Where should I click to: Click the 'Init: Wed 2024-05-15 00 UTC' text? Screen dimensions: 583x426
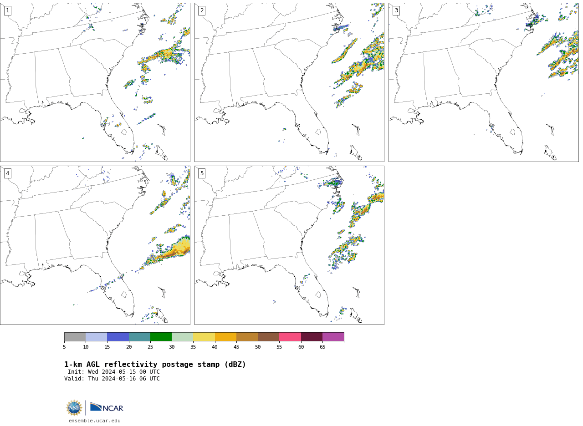(x=114, y=372)
